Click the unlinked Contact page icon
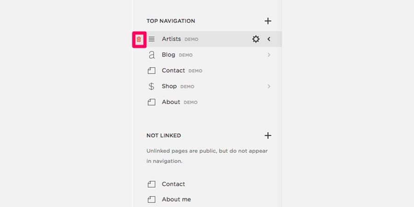This screenshot has height=207, width=414. tap(151, 184)
